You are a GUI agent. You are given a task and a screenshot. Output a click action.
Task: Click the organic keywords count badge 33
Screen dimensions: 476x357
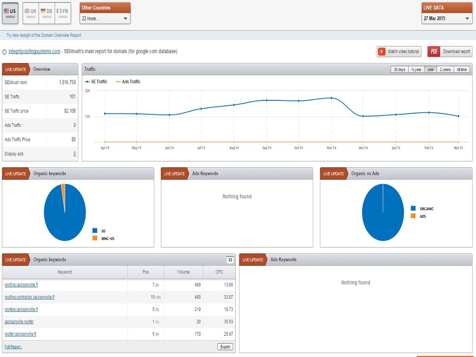[230, 260]
